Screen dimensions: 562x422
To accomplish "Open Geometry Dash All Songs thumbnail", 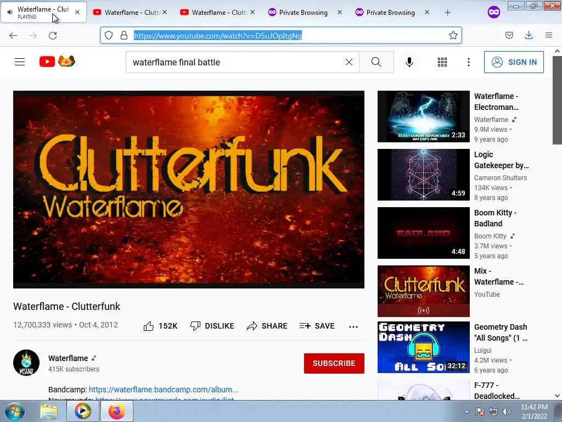I will click(423, 347).
